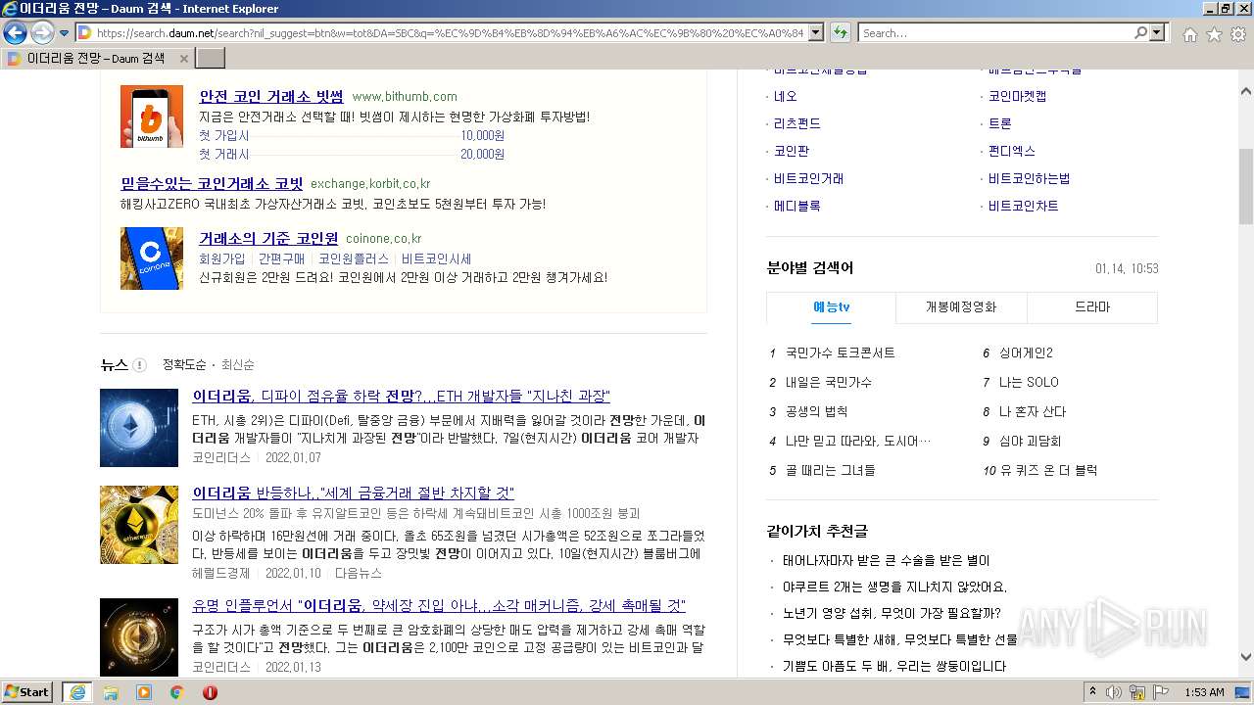Open the 첫 가입시 10,000원 link
1254x705 pixels.
(352, 135)
